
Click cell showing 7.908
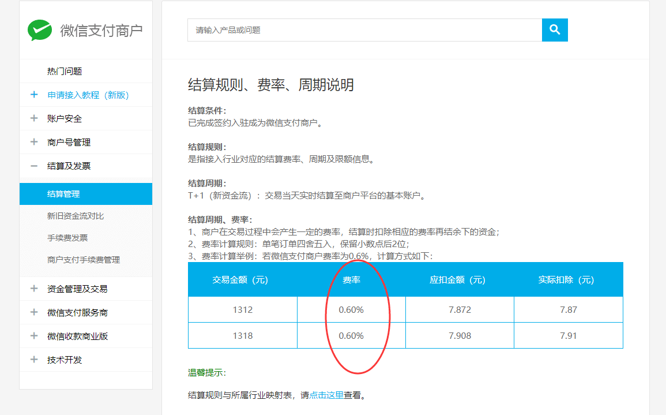(x=460, y=335)
